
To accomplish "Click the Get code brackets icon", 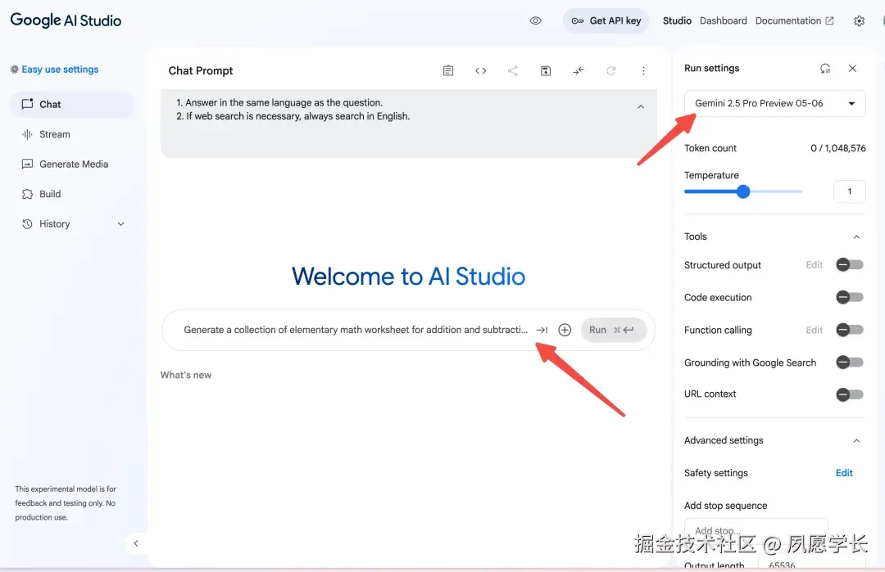I will tap(481, 70).
